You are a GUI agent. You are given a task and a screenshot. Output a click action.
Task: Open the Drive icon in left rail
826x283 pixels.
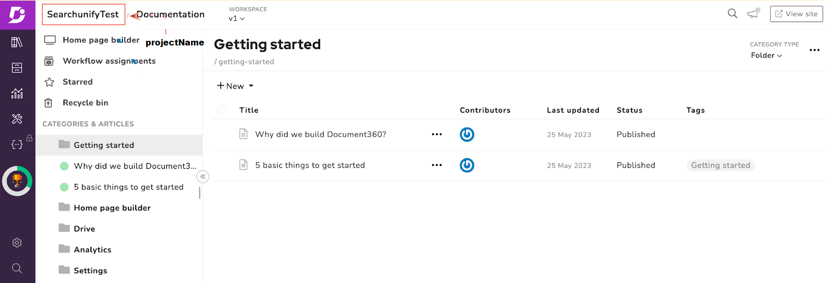pos(17,68)
